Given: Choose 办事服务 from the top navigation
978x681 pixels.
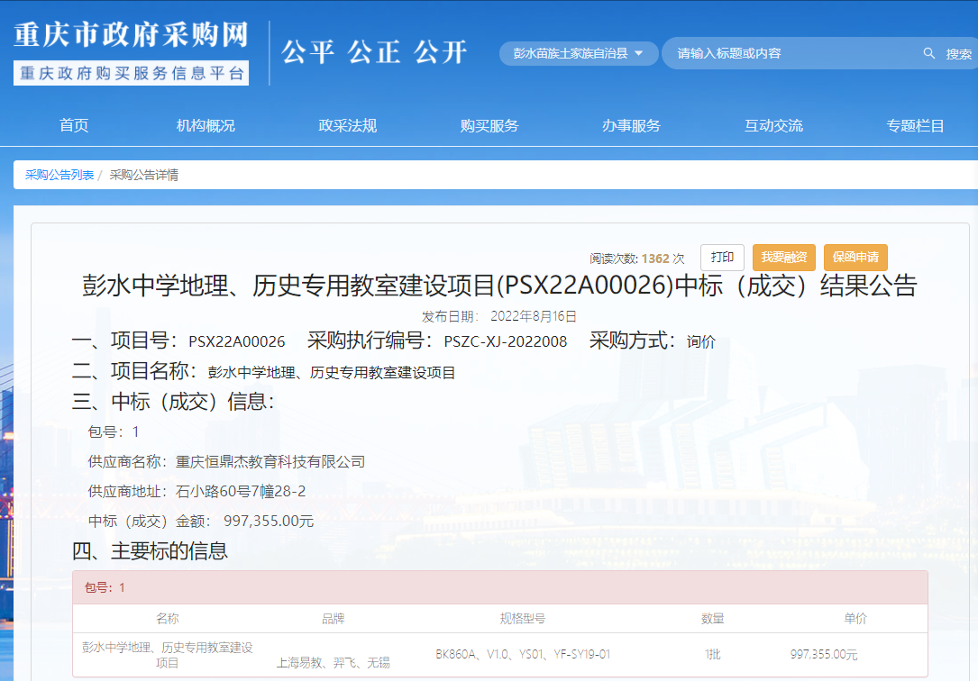Looking at the screenshot, I should 631,126.
